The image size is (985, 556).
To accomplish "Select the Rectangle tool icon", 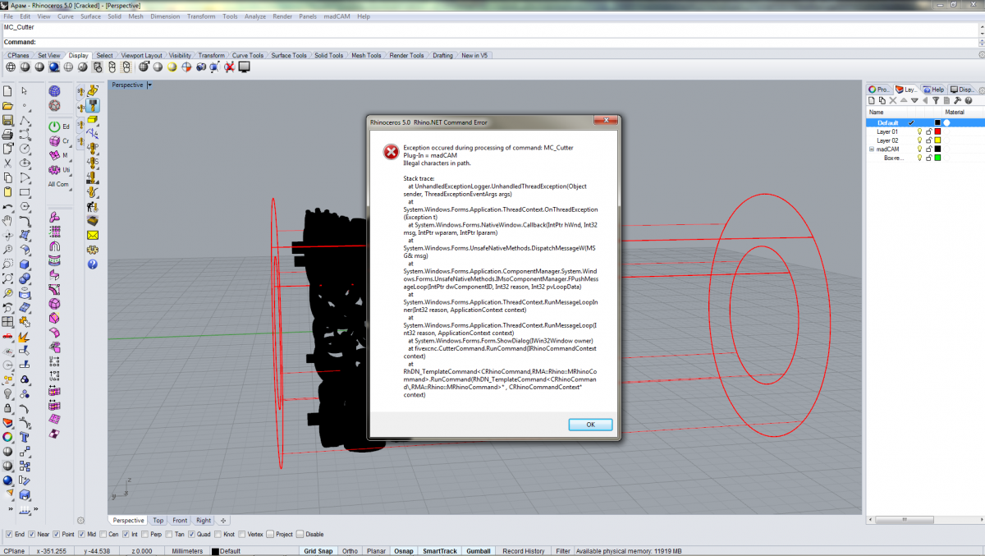I will [25, 191].
